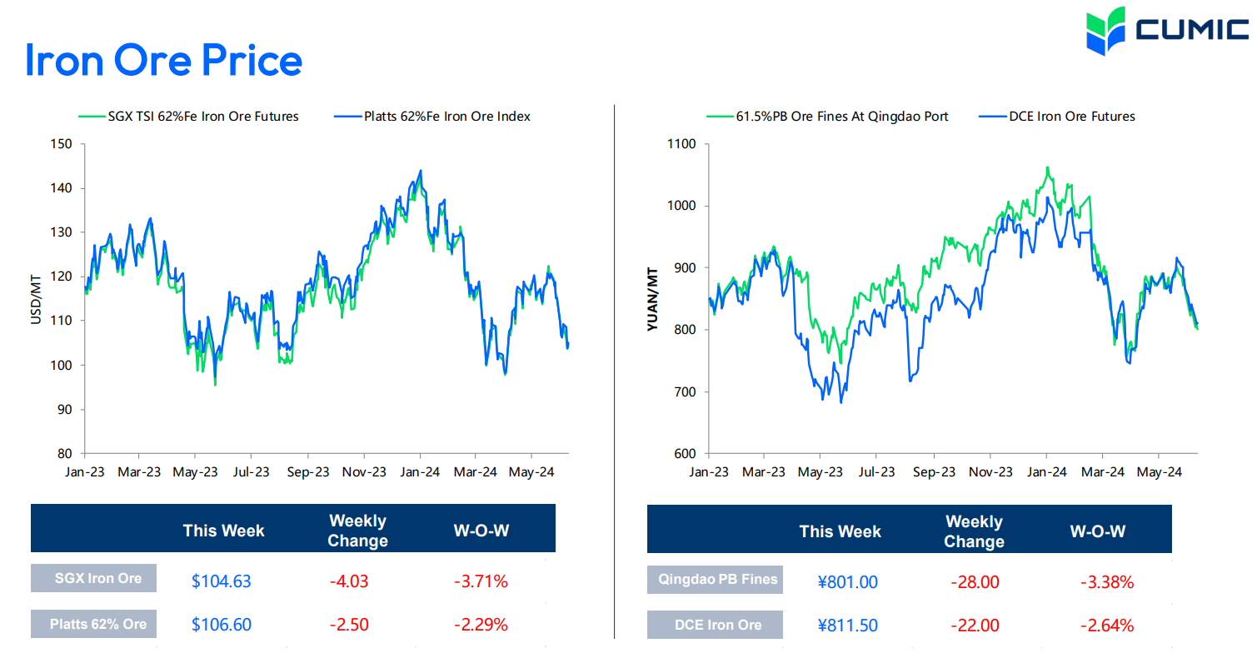Select the Platts 62% Ore row label
The image size is (1257, 658).
point(93,624)
